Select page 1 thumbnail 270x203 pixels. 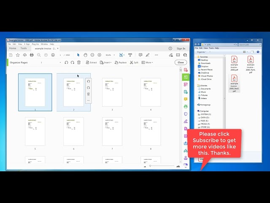click(x=35, y=92)
